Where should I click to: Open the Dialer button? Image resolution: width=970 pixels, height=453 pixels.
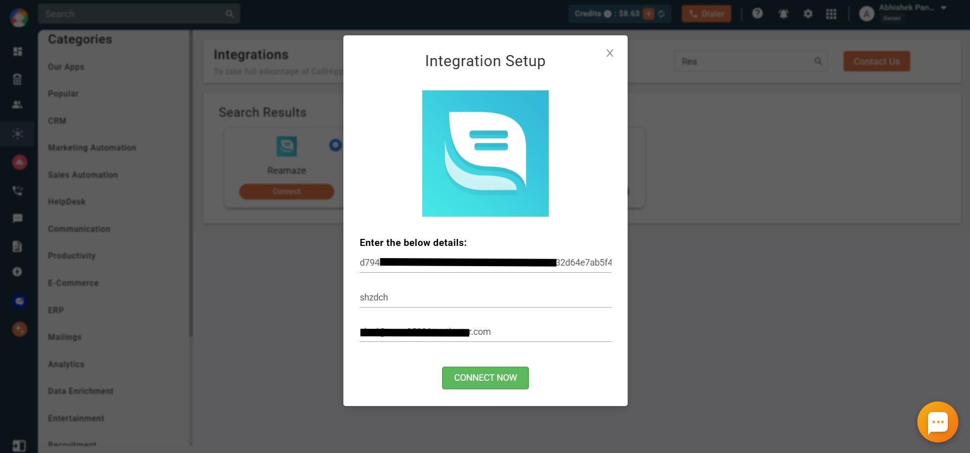(707, 14)
